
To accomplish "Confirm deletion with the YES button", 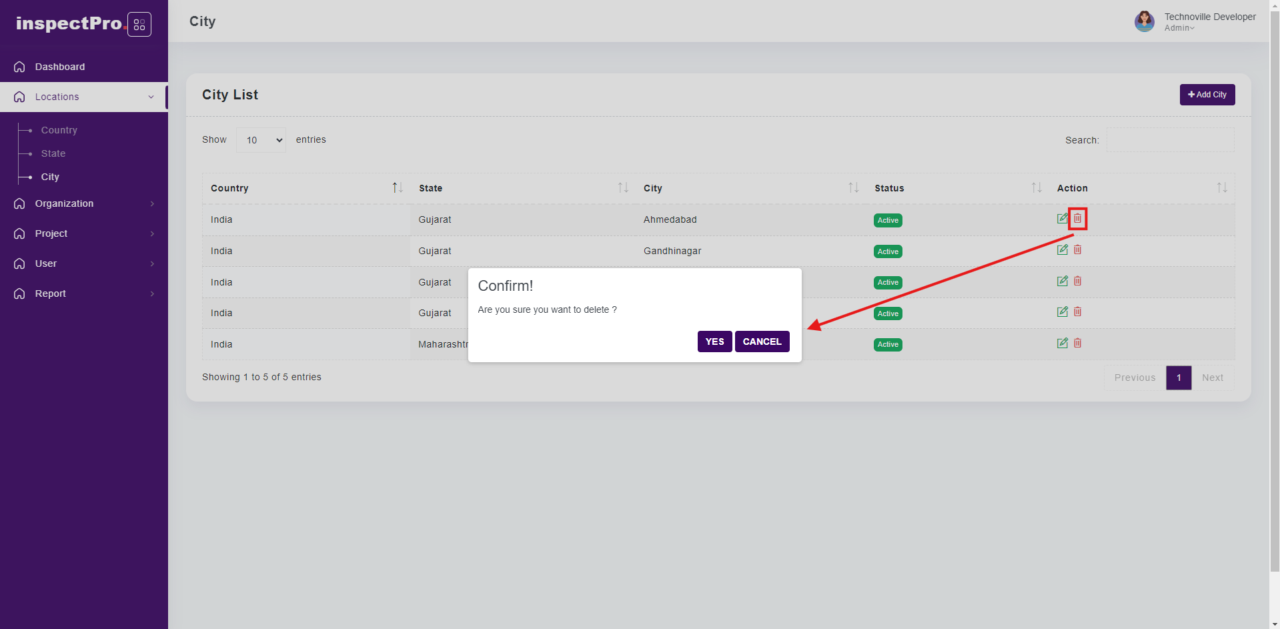I will pyautogui.click(x=714, y=342).
